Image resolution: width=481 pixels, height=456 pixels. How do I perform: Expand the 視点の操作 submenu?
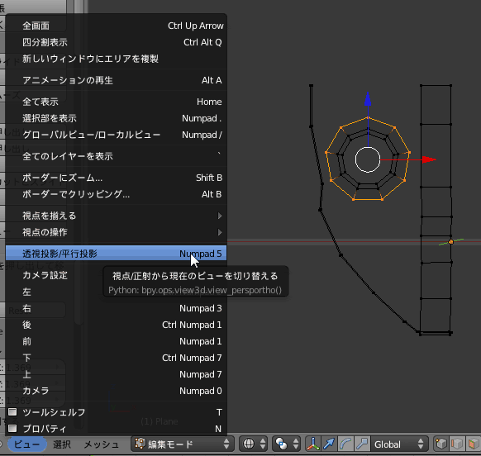coord(117,232)
